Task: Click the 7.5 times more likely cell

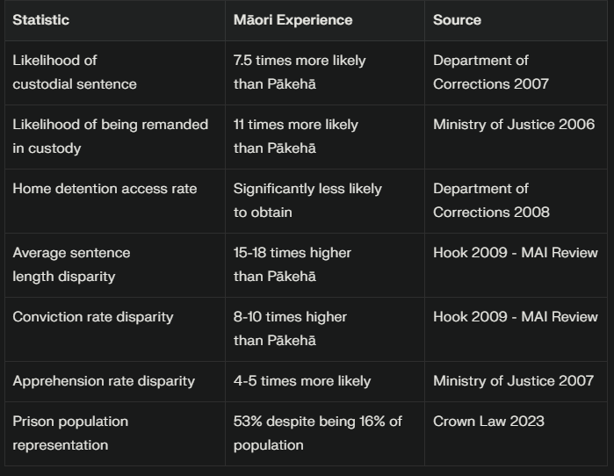Action: 300,72
